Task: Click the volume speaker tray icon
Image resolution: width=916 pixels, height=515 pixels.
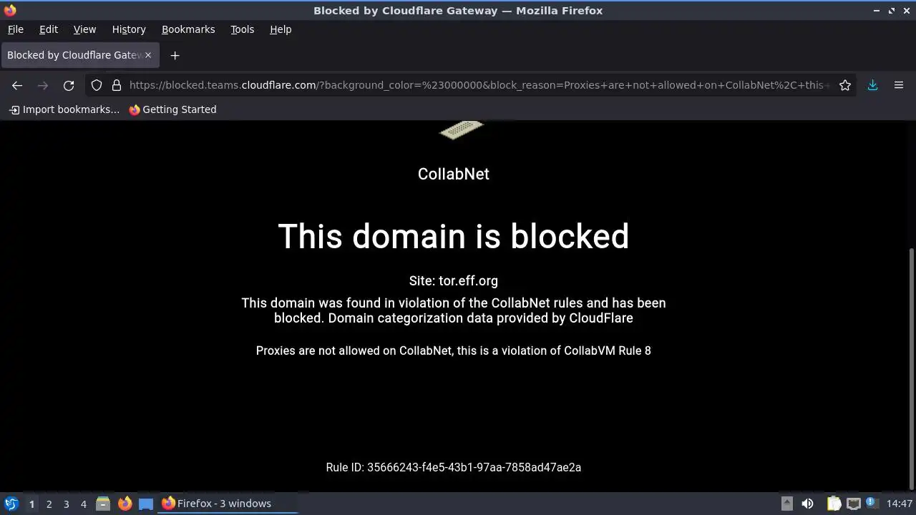Action: click(x=807, y=504)
